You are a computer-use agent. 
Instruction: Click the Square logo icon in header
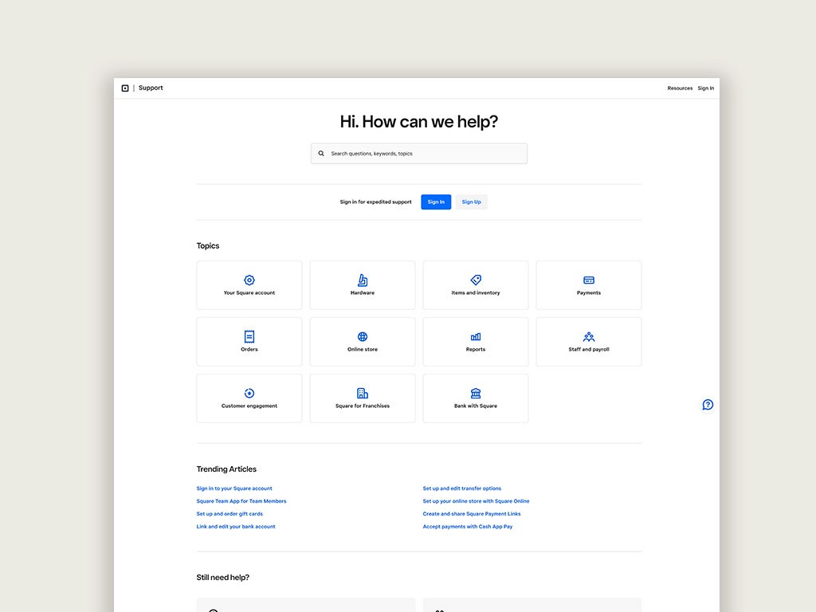(125, 88)
